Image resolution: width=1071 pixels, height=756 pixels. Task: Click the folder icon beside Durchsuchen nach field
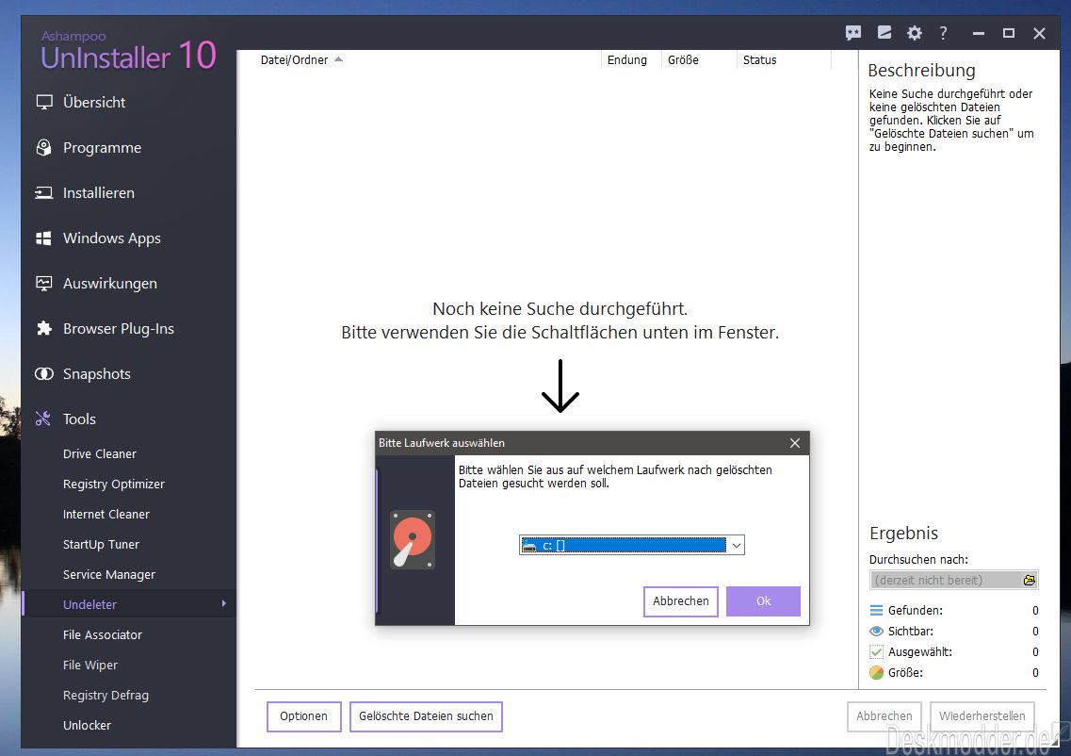pos(1030,581)
